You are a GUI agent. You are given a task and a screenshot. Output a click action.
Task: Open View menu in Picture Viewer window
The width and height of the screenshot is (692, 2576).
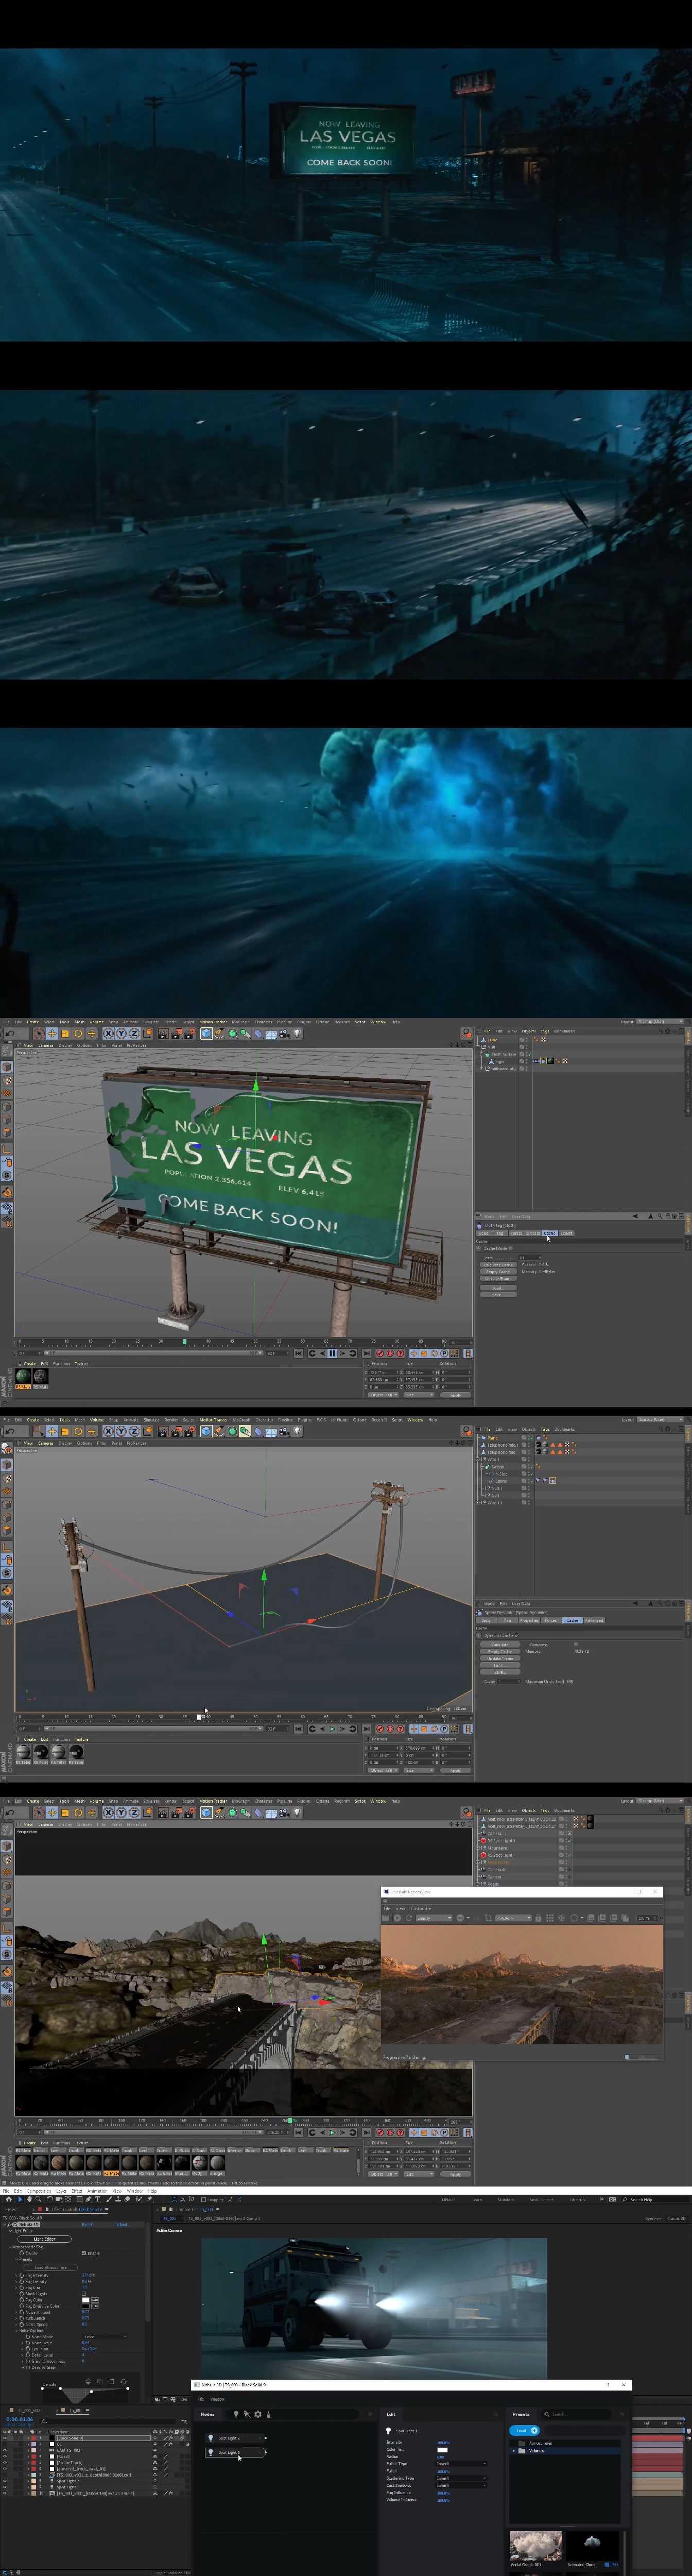(x=400, y=1909)
